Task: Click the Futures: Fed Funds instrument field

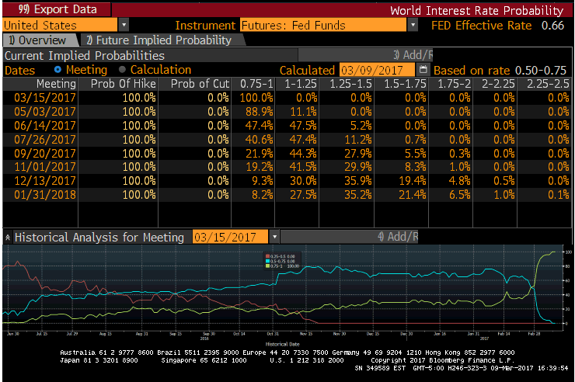Action: 323,26
